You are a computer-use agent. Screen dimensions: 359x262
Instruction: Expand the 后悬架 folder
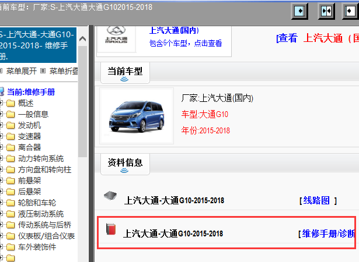[x=1, y=192]
